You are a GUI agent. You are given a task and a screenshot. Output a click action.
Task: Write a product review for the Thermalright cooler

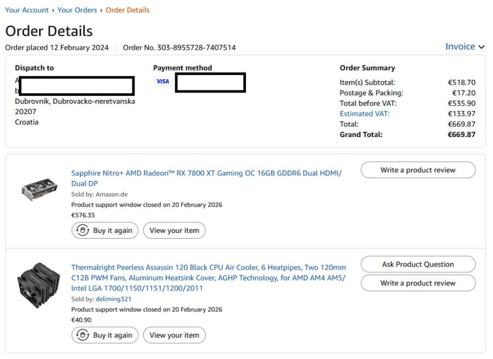[x=418, y=283]
